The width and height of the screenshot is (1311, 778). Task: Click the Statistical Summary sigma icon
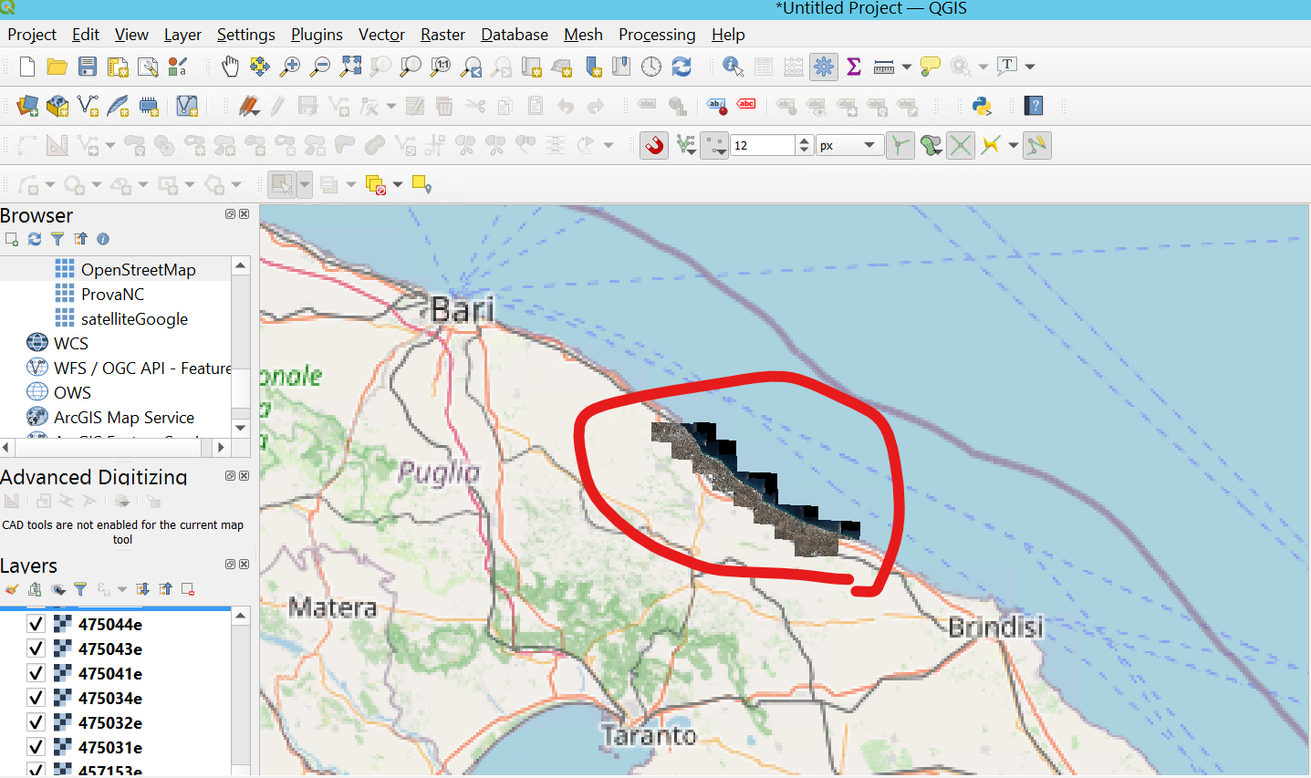tap(854, 67)
